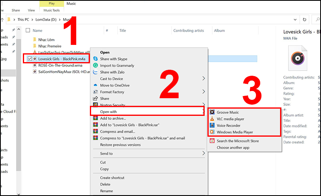This screenshot has width=321, height=196.
Task: Open the Share ribbon tab
Action: 16,10
